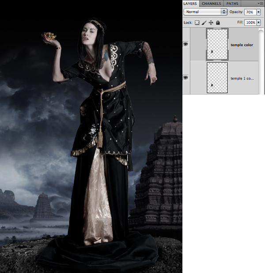Click the temple color layer name
The height and width of the screenshot is (273, 265).
pyautogui.click(x=242, y=45)
